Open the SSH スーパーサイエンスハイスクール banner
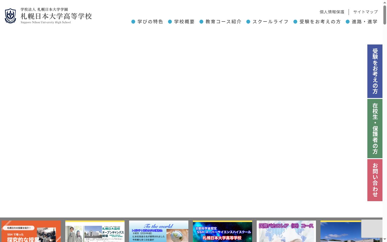Viewport: 387px width, 242px height. (x=223, y=231)
